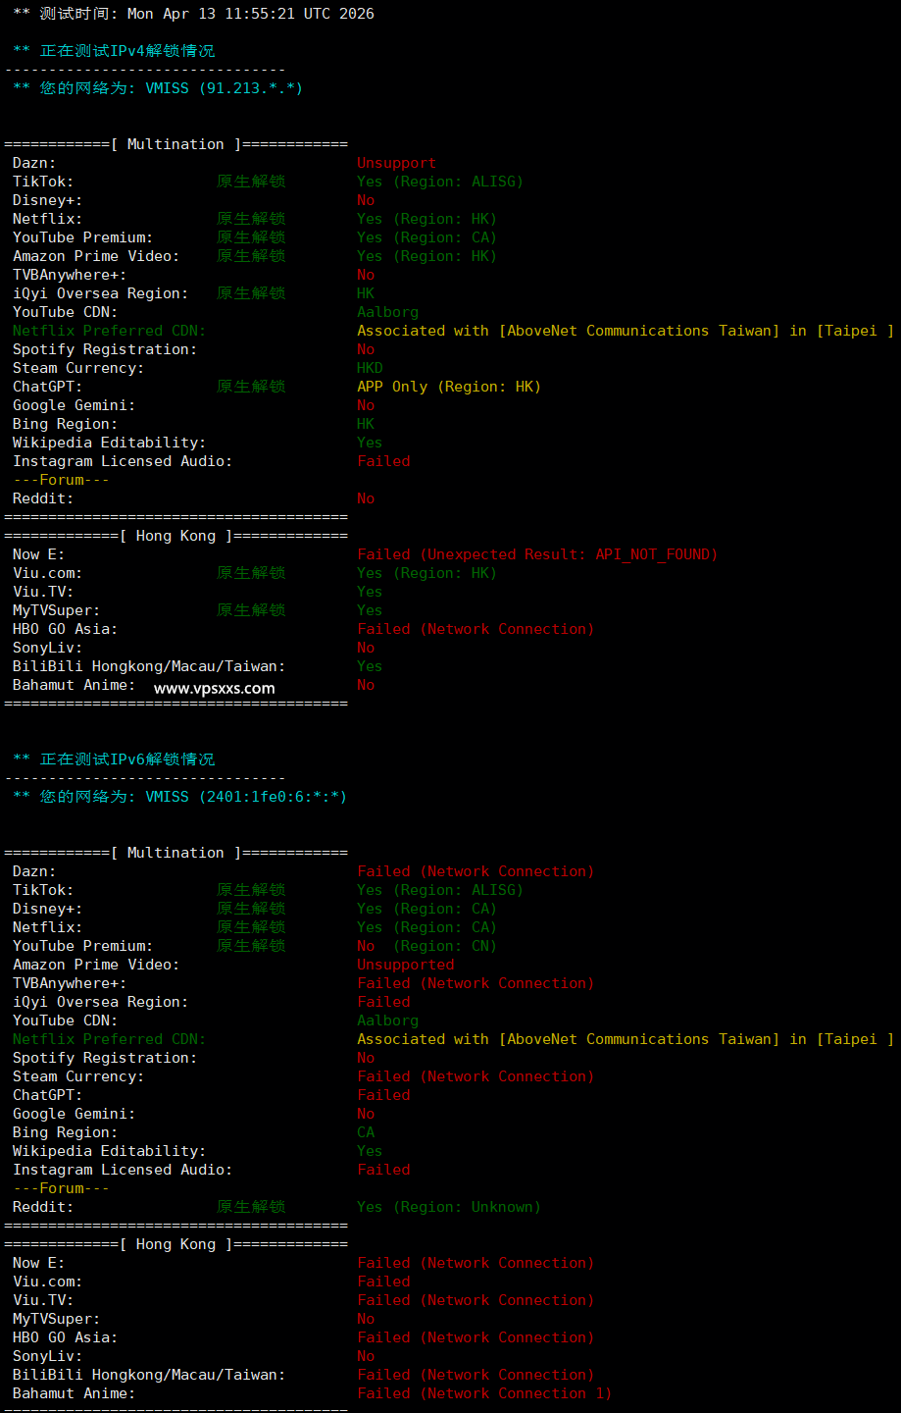
Task: Click the Yes (Region: CA) result for Disney+
Action: point(426,909)
